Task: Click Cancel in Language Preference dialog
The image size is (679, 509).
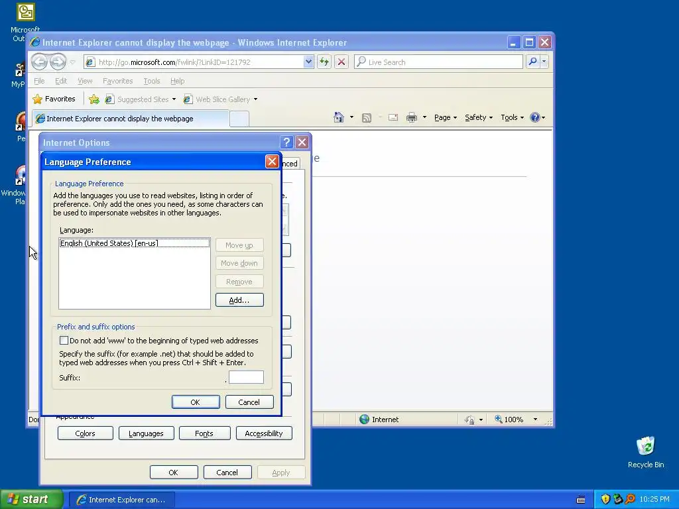Action: (x=249, y=402)
